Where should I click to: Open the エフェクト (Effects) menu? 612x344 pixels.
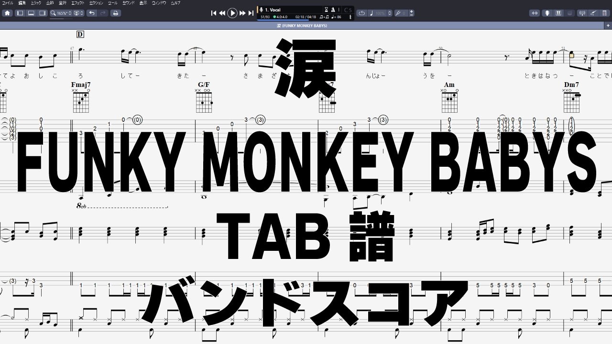[78, 3]
